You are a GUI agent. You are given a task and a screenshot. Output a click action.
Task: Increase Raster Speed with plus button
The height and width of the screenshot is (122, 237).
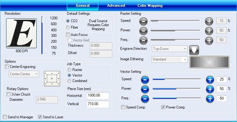(x=209, y=22)
